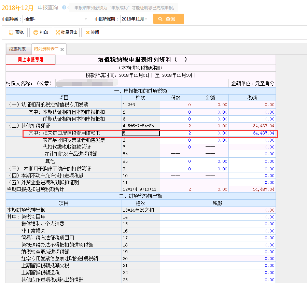This screenshot has height=283, width=307.
Task: Click 外贸企业进项税额抵扣证明 row label
Action: tap(50, 182)
